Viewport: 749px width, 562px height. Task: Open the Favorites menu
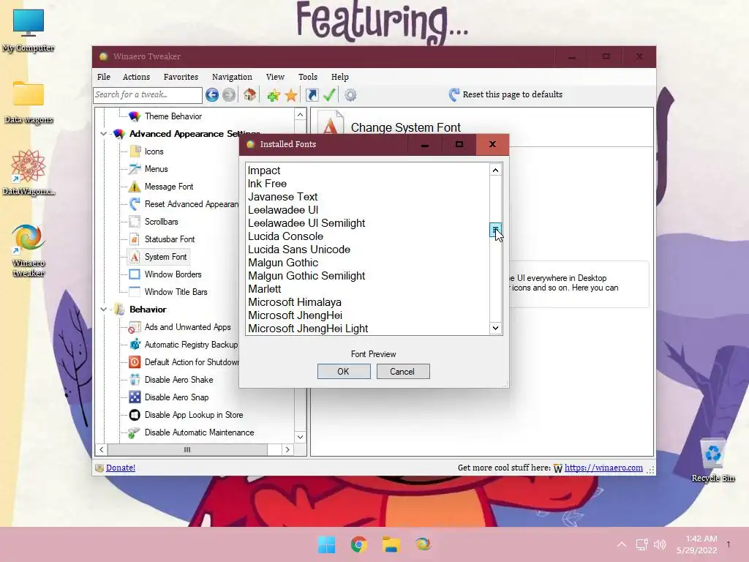[x=181, y=77]
